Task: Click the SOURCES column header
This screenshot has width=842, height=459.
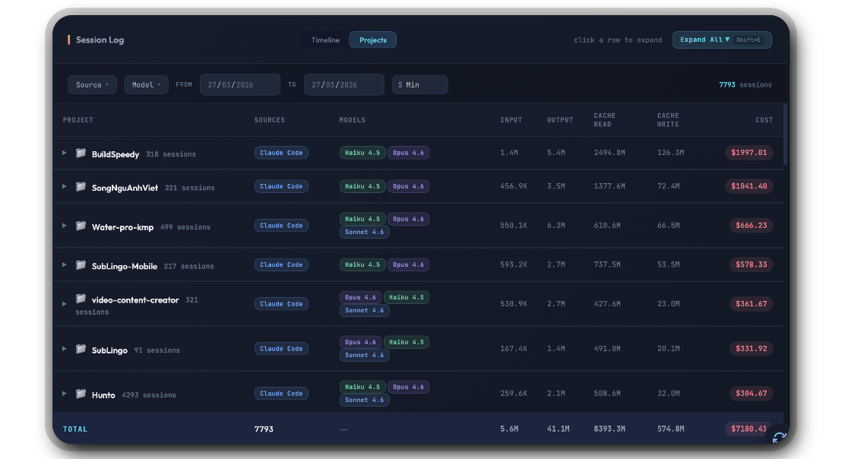Action: [270, 120]
